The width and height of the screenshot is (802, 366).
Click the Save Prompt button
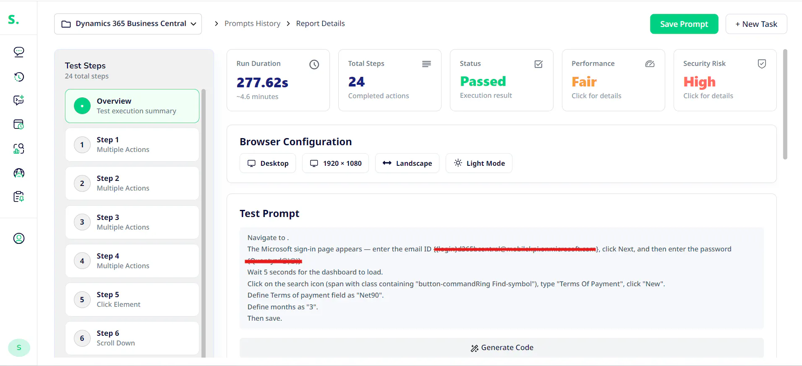[684, 24]
